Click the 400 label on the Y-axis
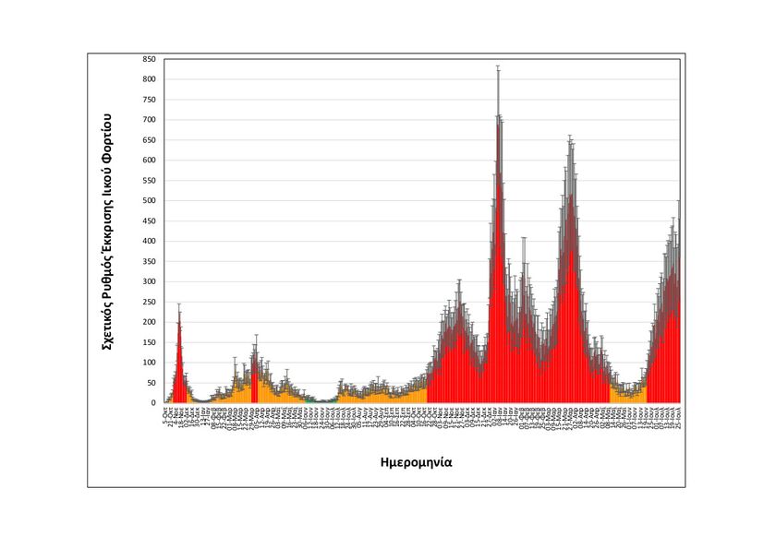 click(150, 241)
